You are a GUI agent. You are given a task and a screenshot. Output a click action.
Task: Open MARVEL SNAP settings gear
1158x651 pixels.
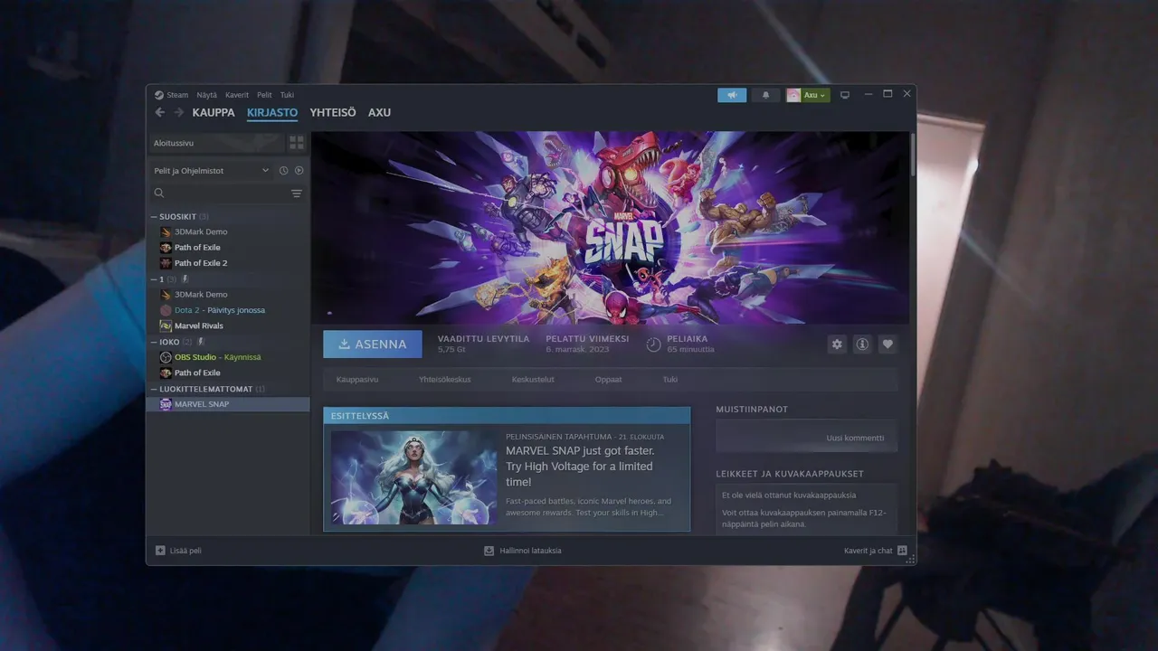837,344
